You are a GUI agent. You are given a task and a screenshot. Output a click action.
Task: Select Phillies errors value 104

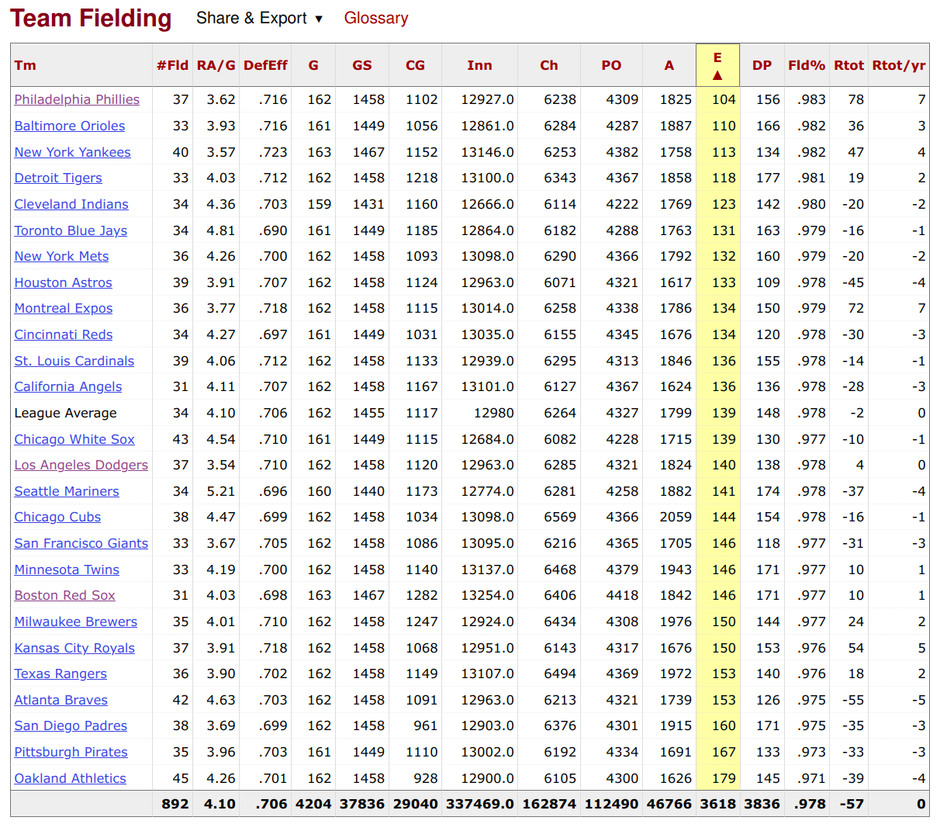tap(724, 99)
